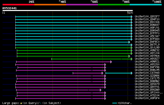The image size is (164, 105).
Task: Select label UniRef100_A7QI04
Action: [x=147, y=96]
